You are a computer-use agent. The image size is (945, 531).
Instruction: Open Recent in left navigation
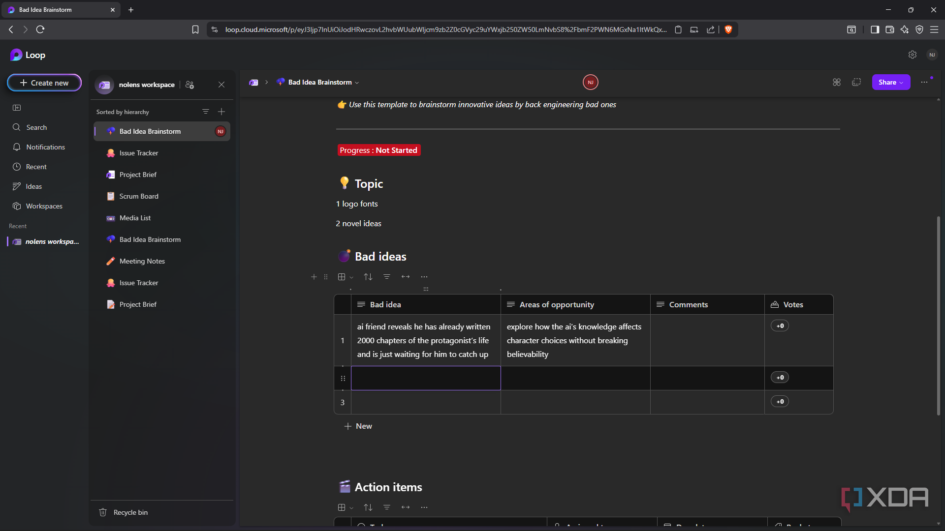(x=30, y=167)
